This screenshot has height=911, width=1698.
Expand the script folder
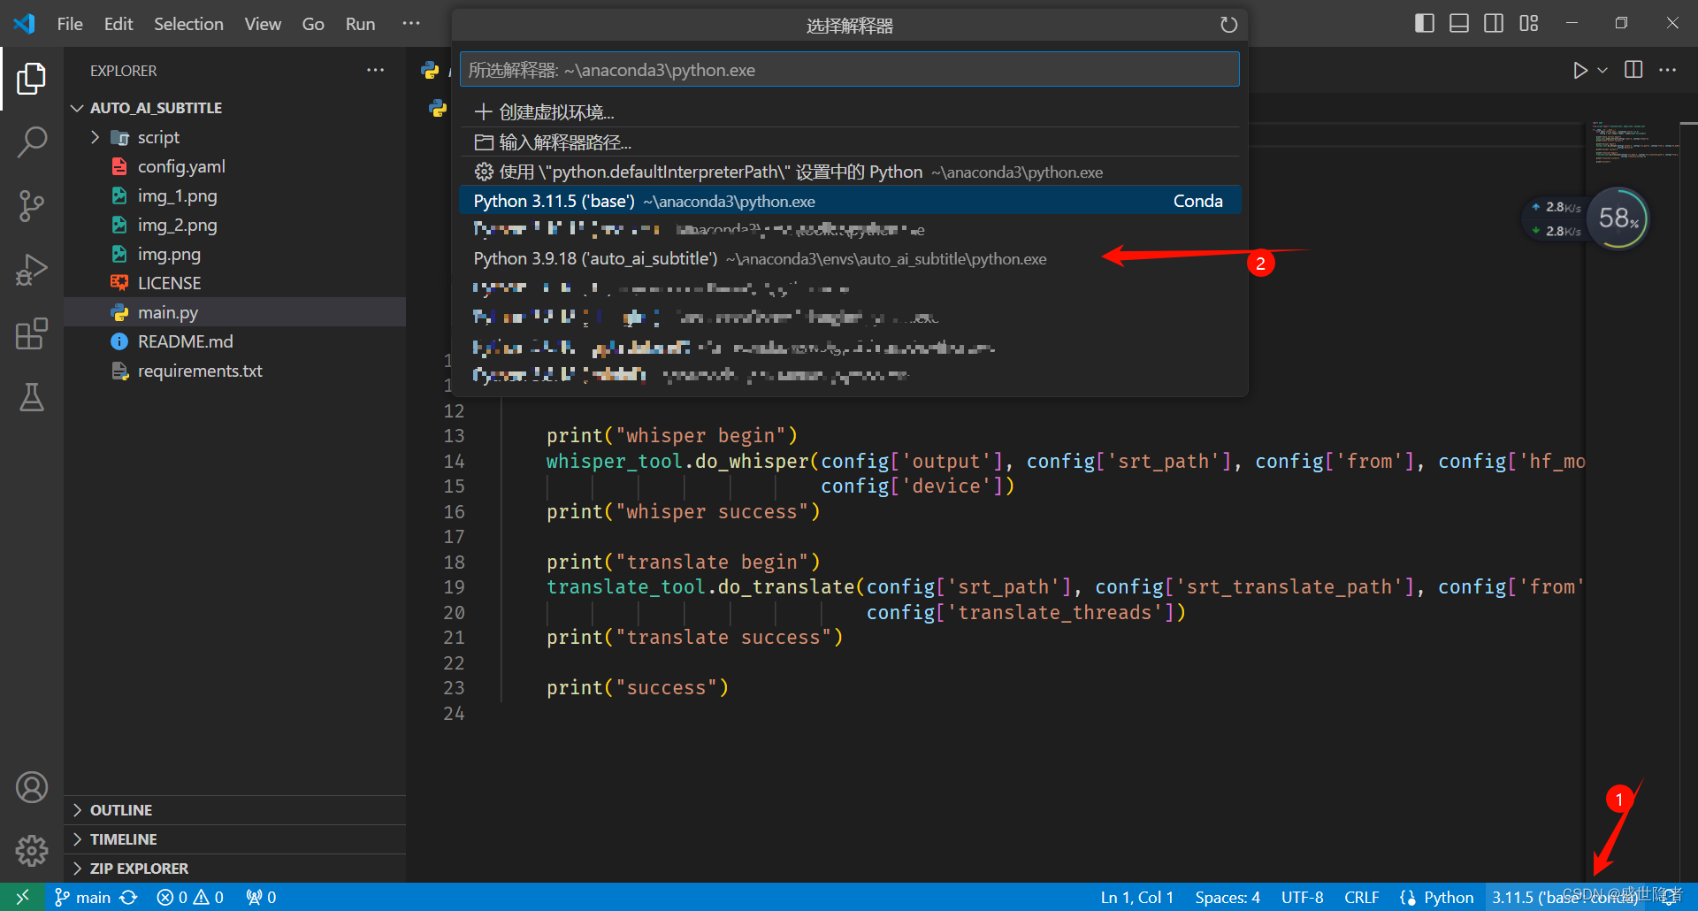(234, 137)
